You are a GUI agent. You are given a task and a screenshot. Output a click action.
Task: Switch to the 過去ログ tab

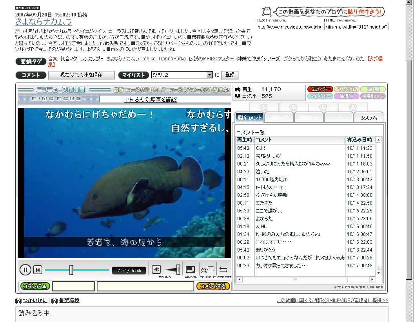pos(279,117)
